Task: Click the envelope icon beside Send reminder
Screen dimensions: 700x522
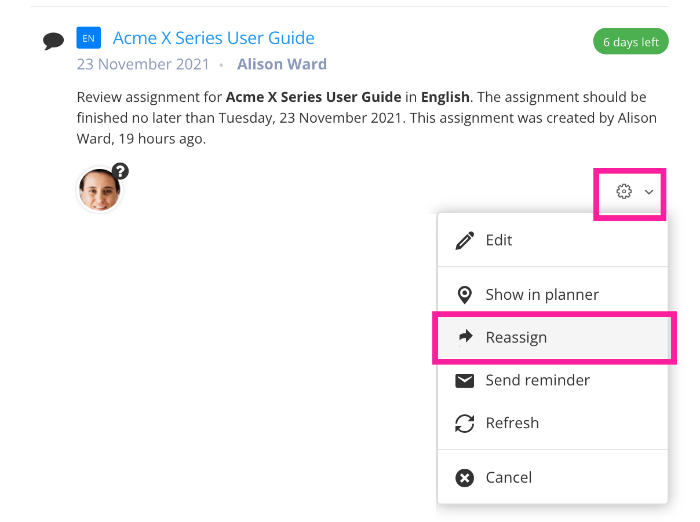Action: click(465, 380)
